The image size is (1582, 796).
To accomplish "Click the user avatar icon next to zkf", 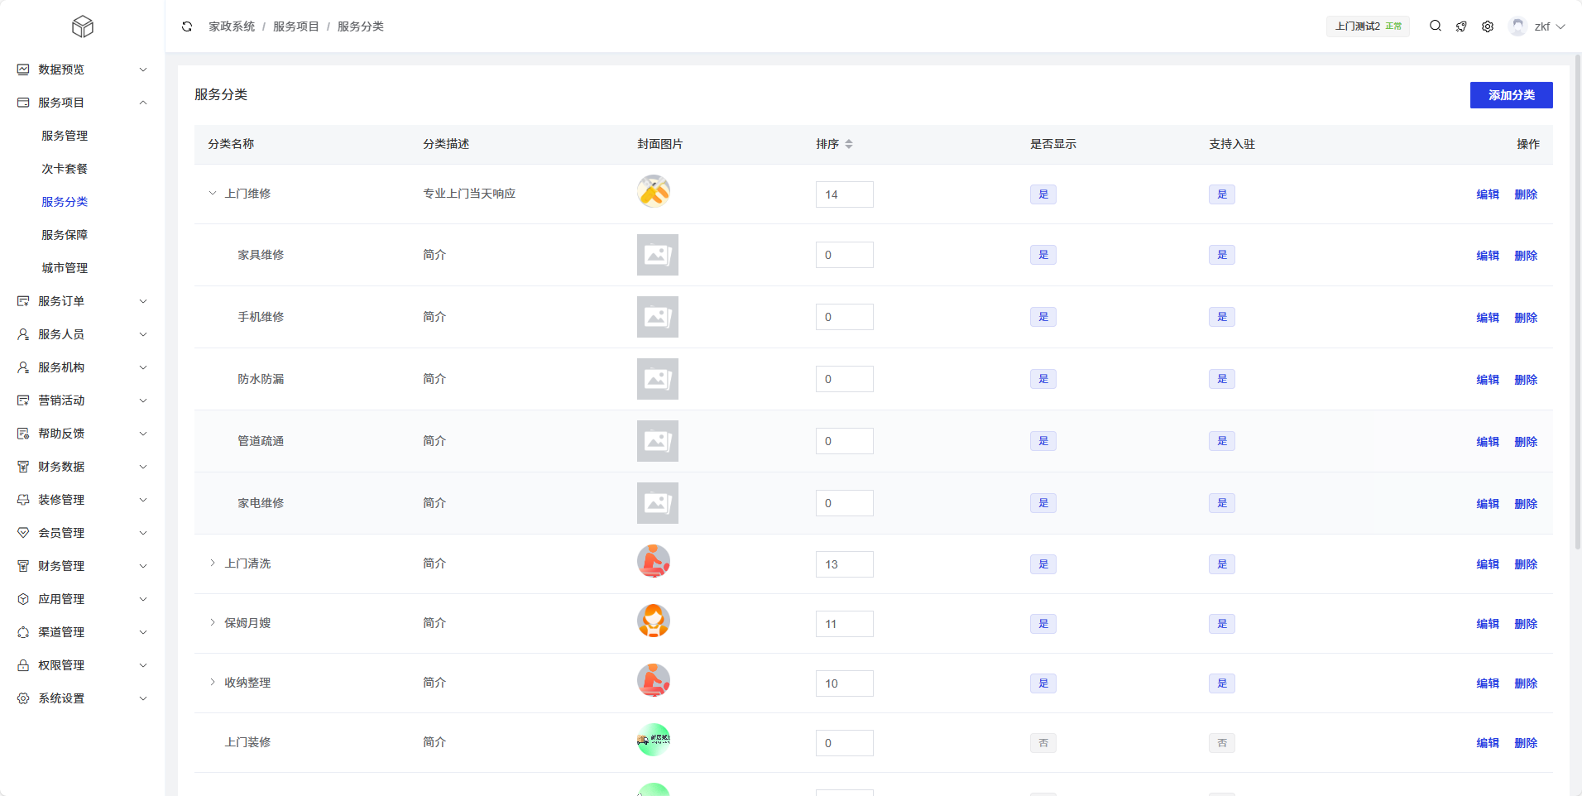I will (1517, 26).
